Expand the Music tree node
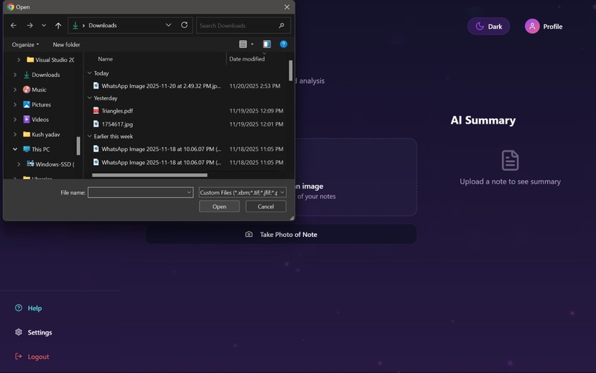 click(15, 90)
